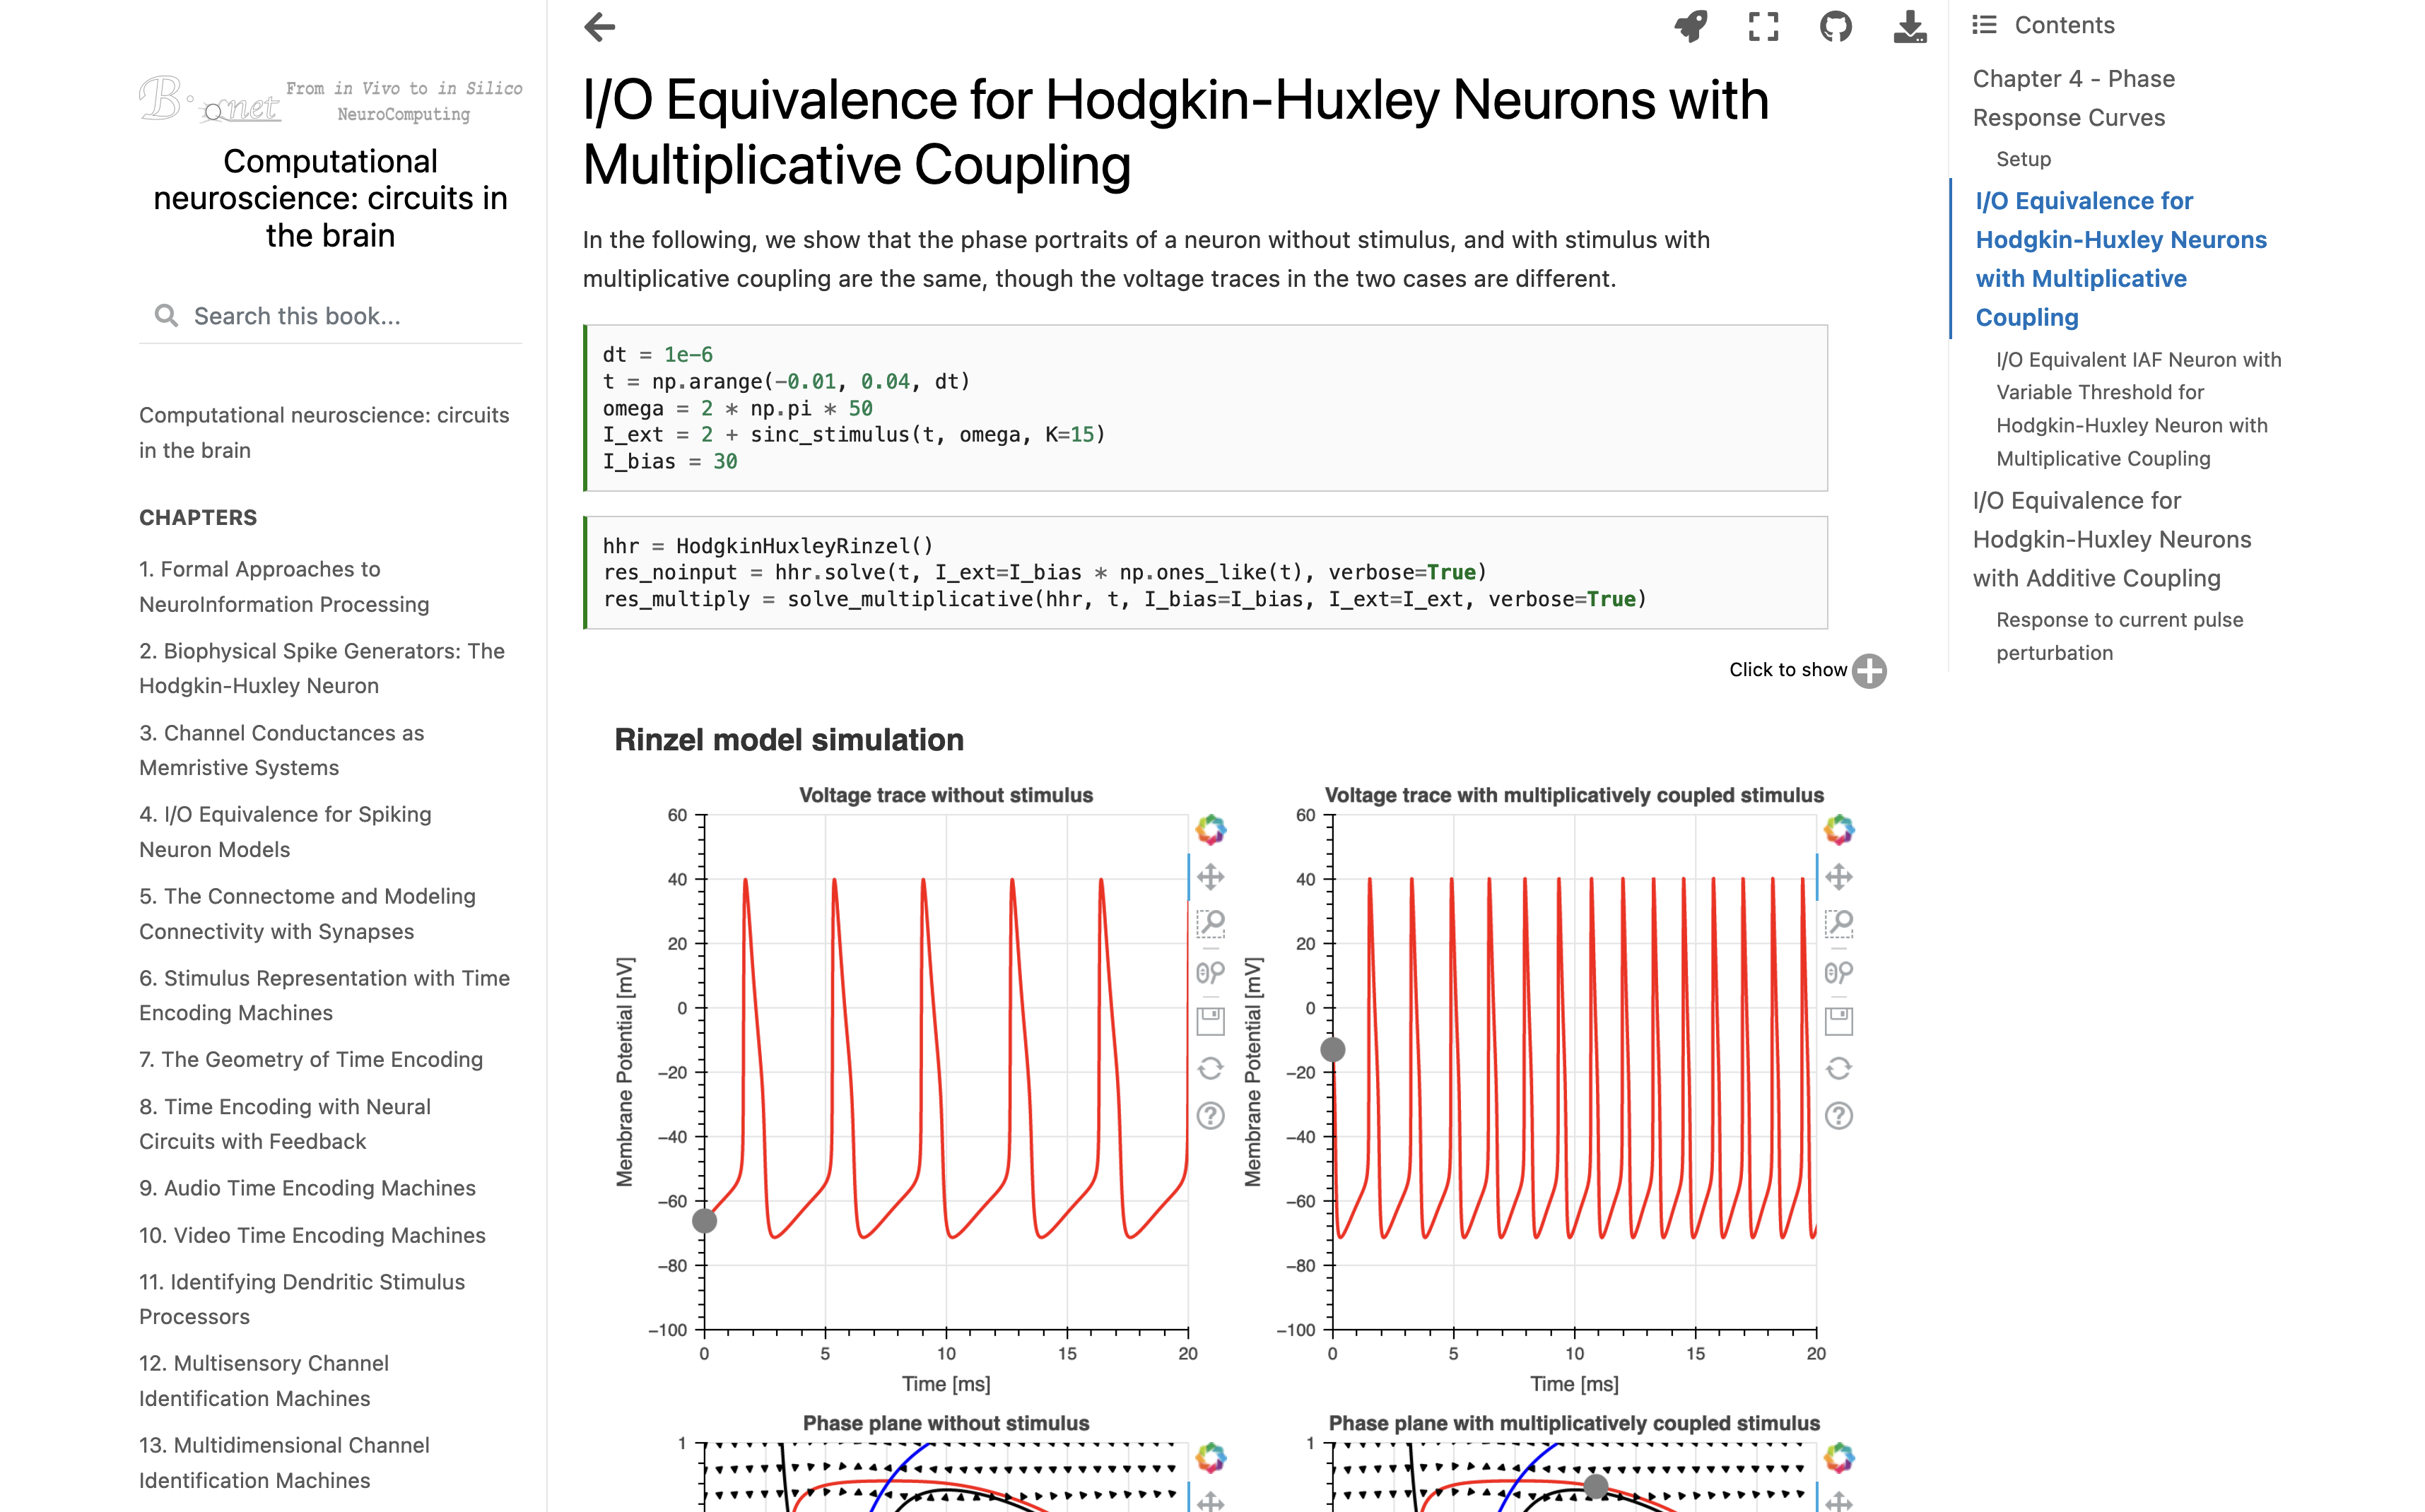This screenshot has width=2425, height=1512.
Task: Enter fullscreen mode using the header icon
Action: tap(1763, 27)
